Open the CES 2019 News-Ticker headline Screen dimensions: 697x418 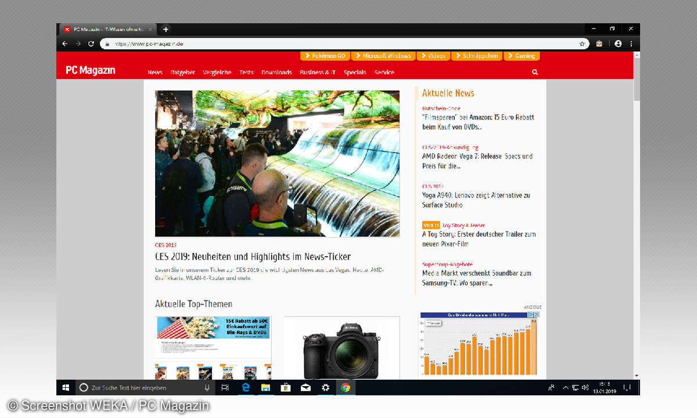(x=253, y=257)
